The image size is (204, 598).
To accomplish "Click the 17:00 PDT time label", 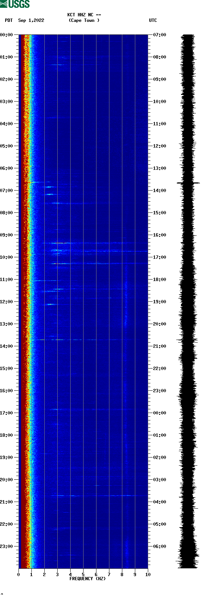I will (x=6, y=413).
